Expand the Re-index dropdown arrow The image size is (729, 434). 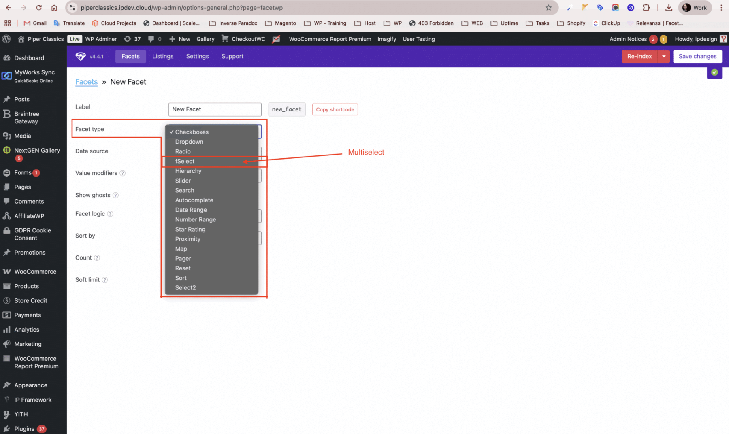[x=664, y=56]
